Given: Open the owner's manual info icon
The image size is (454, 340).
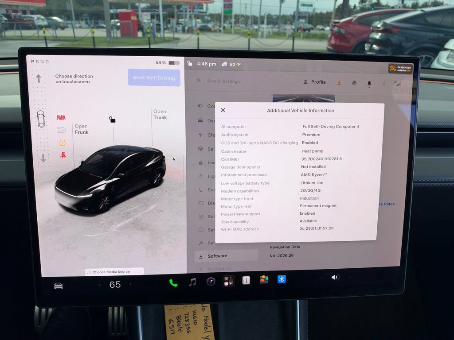Looking at the screenshot, I should coord(246,280).
